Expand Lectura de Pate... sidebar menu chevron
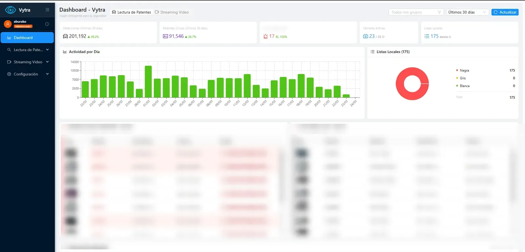525x252 pixels. point(47,50)
